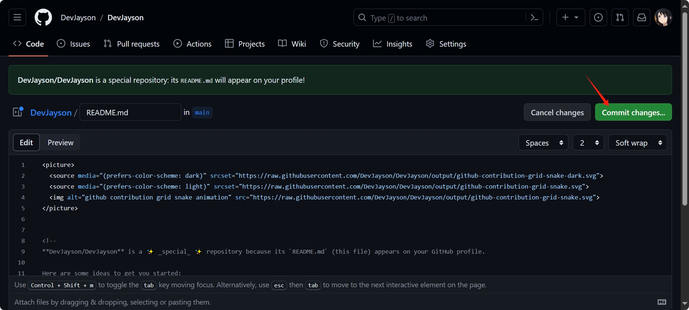Viewport: 689px width, 310px height.
Task: Click the README.md inline code in banner
Action: [x=196, y=81]
